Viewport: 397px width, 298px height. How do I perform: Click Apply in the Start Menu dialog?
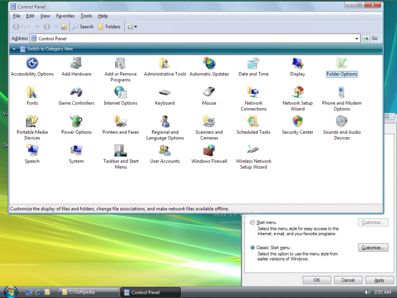[x=379, y=280]
